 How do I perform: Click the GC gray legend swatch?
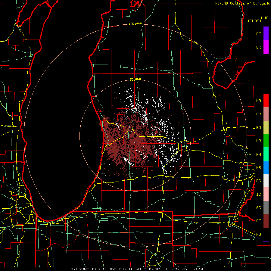(266, 207)
